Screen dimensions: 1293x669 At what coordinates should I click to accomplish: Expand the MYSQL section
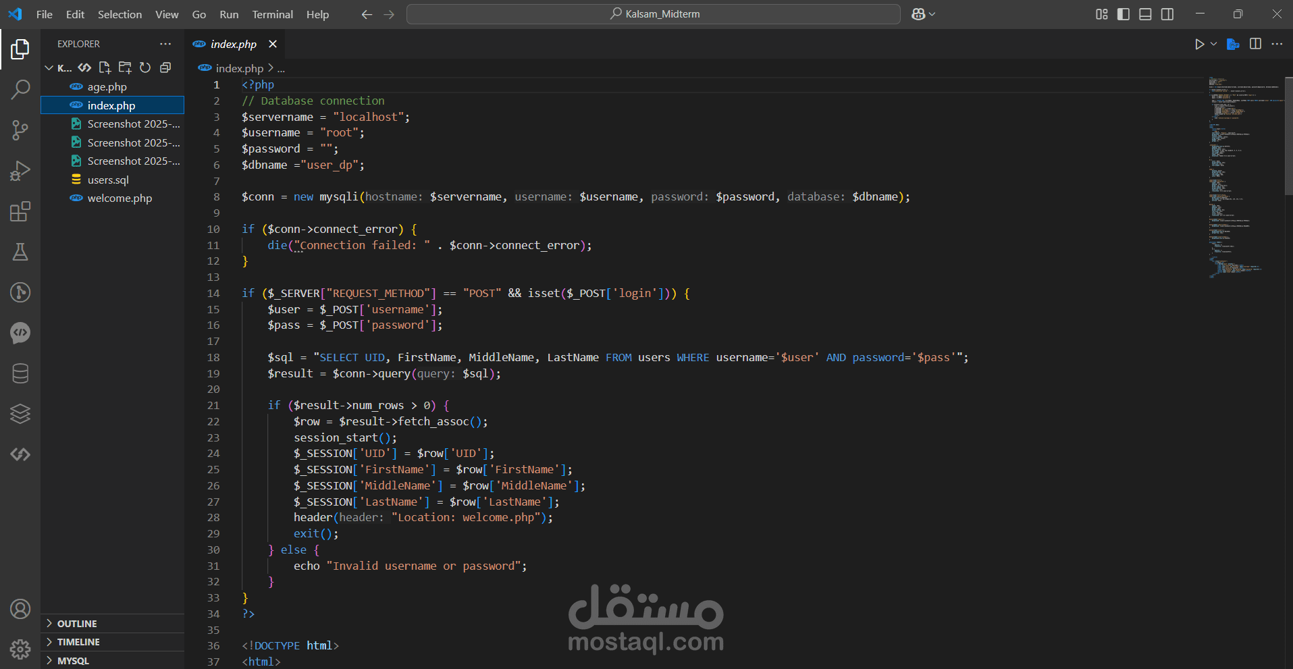112,661
